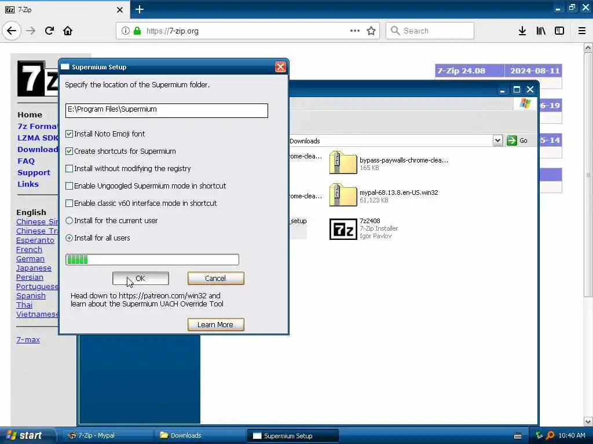Open the on-screen keyboard taskbar icon
Viewport: 593px width, 444px height.
tap(518, 436)
